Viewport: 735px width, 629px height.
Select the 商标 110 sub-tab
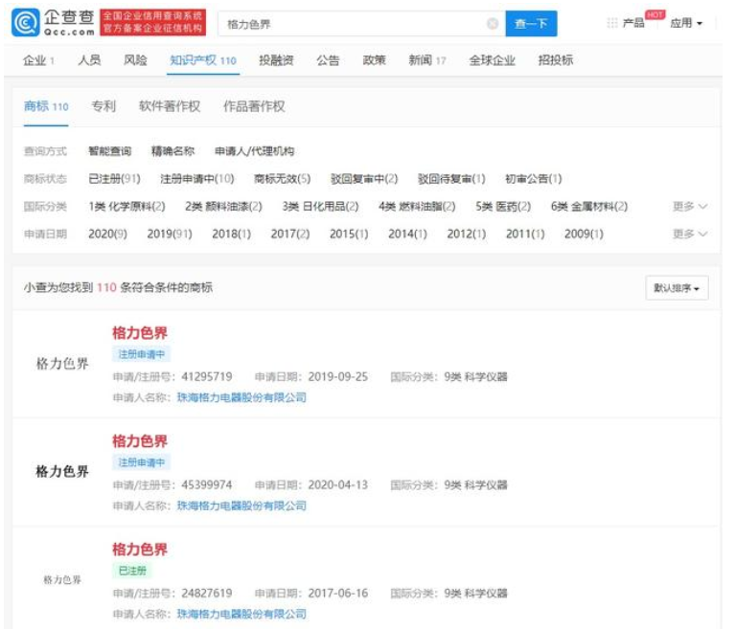(46, 107)
